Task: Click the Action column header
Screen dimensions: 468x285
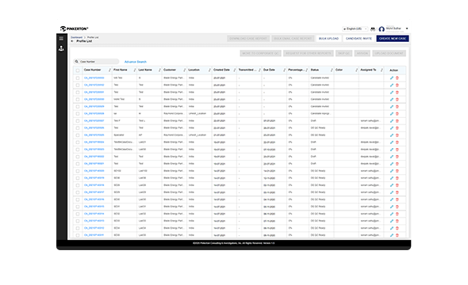Action: pyautogui.click(x=393, y=70)
